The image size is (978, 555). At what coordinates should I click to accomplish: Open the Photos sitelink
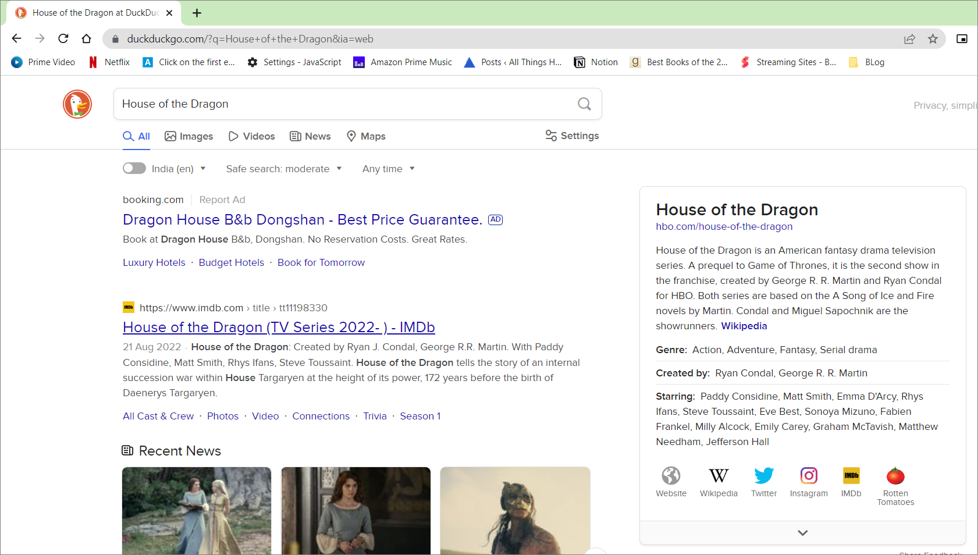click(223, 416)
